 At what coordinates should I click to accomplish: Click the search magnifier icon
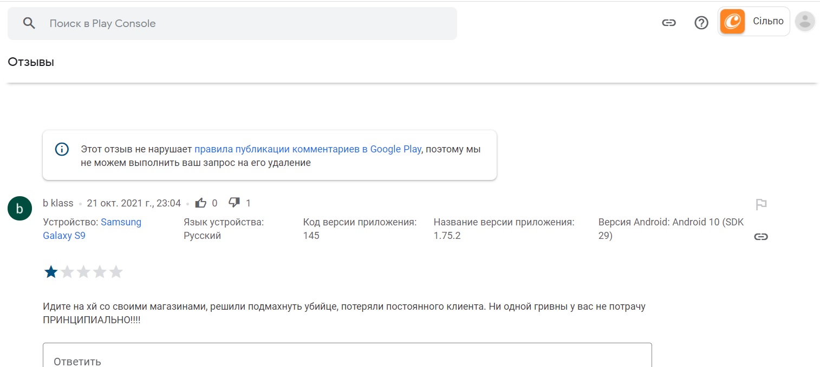(x=29, y=23)
